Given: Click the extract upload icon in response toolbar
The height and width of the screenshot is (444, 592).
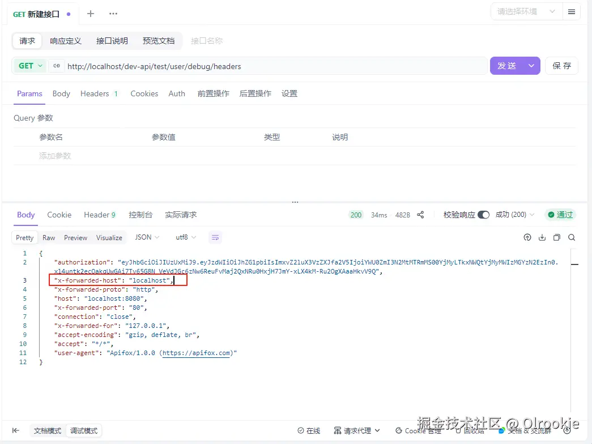Looking at the screenshot, I should [x=527, y=237].
